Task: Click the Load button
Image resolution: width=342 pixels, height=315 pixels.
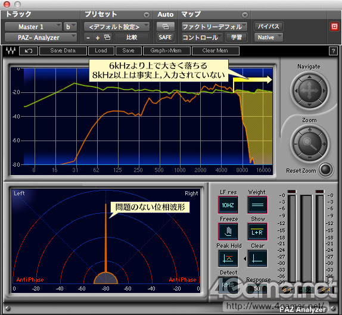Action: 101,51
